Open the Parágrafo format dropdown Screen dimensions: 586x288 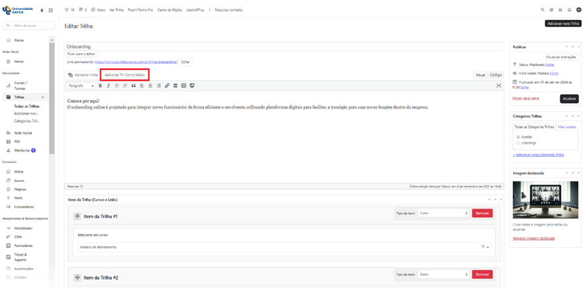[81, 86]
